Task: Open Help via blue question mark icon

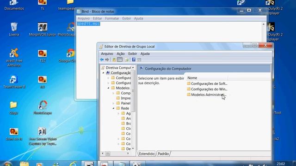Action: click(134, 59)
